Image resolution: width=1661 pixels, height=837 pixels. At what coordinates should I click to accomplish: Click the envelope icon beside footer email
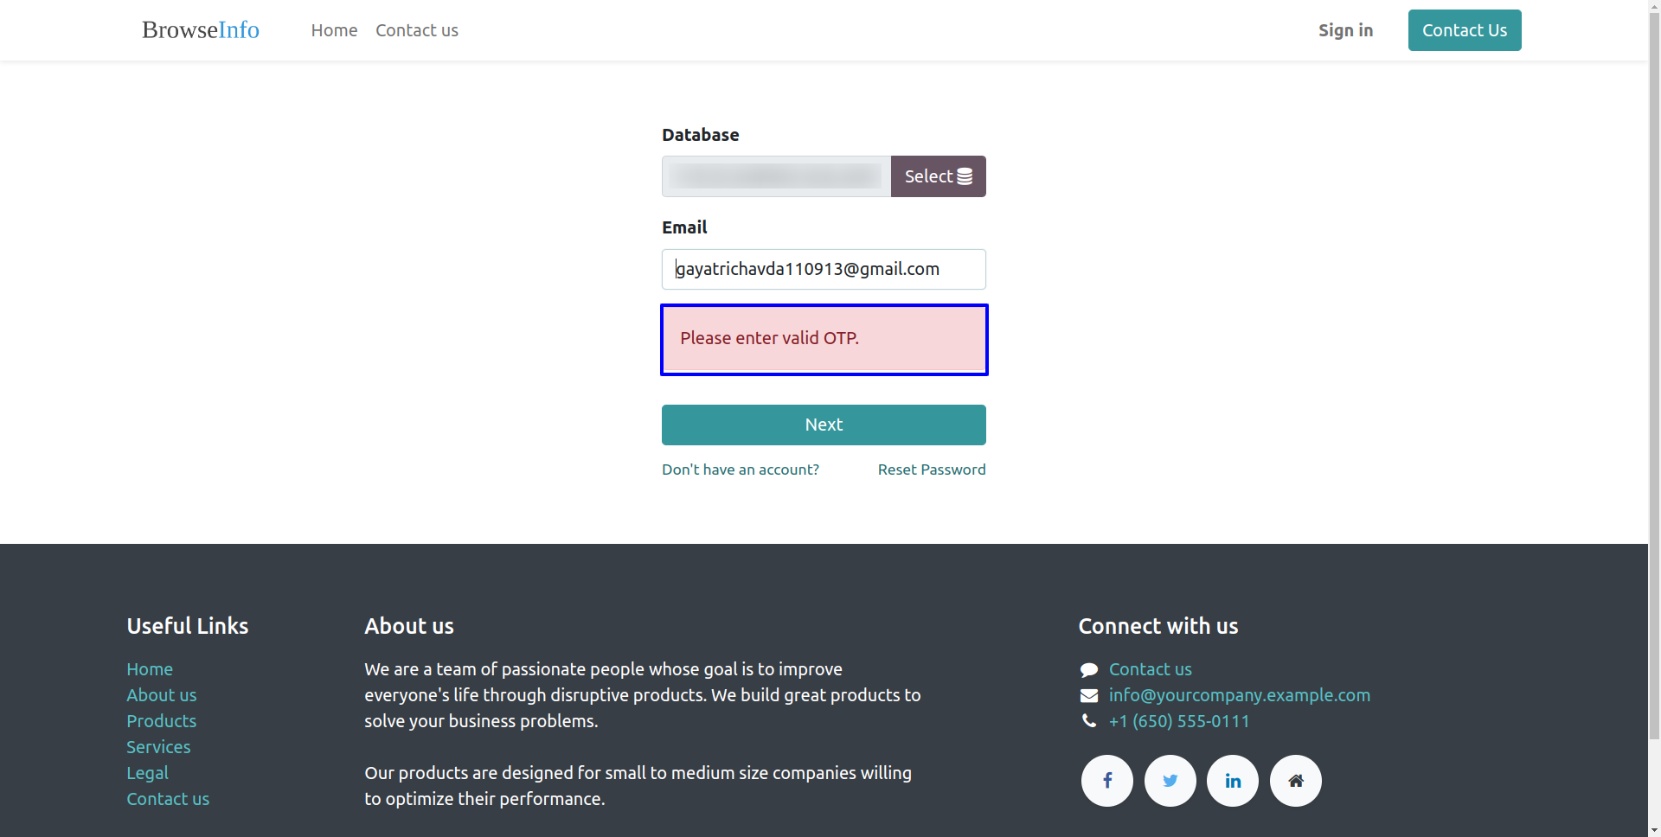tap(1089, 696)
